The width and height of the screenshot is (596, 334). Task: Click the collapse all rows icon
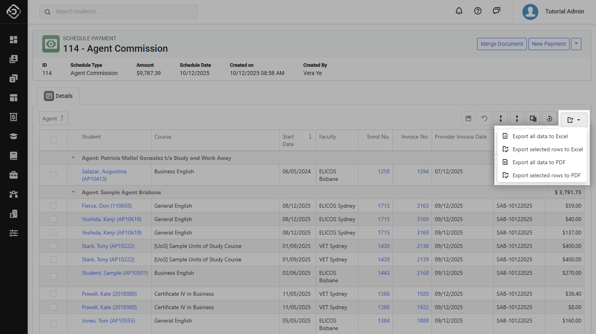(x=517, y=118)
